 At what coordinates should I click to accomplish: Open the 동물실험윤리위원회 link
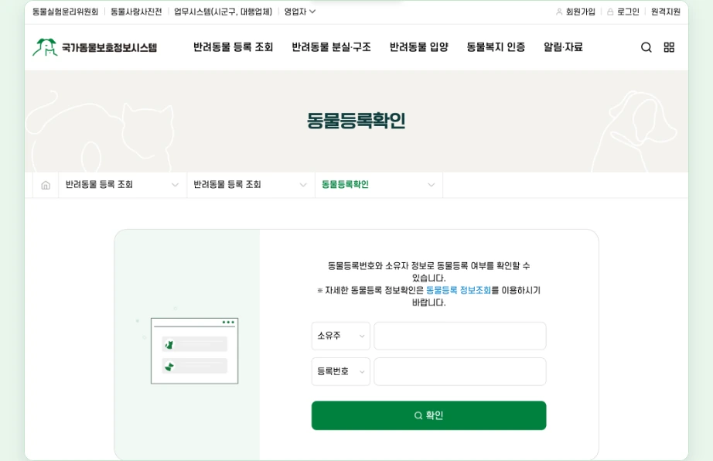[x=65, y=12]
